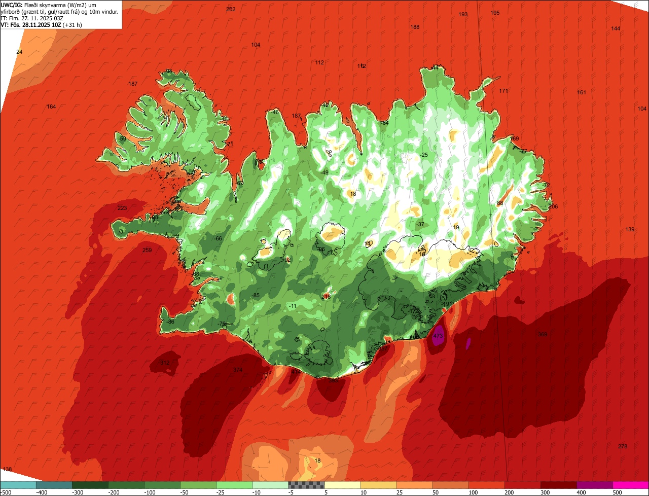Click the Westfjords value -59
649x496 pixels.
pos(122,138)
